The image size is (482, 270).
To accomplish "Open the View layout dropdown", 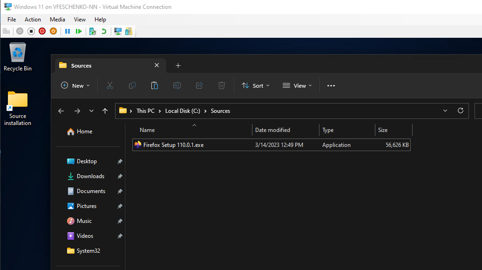I will click(x=297, y=86).
